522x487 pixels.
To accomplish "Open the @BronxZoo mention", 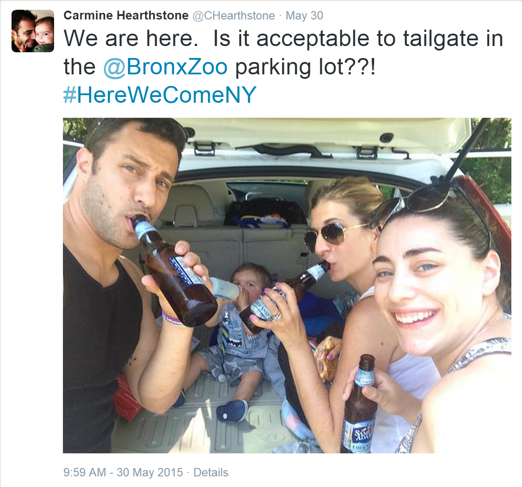I will (165, 67).
